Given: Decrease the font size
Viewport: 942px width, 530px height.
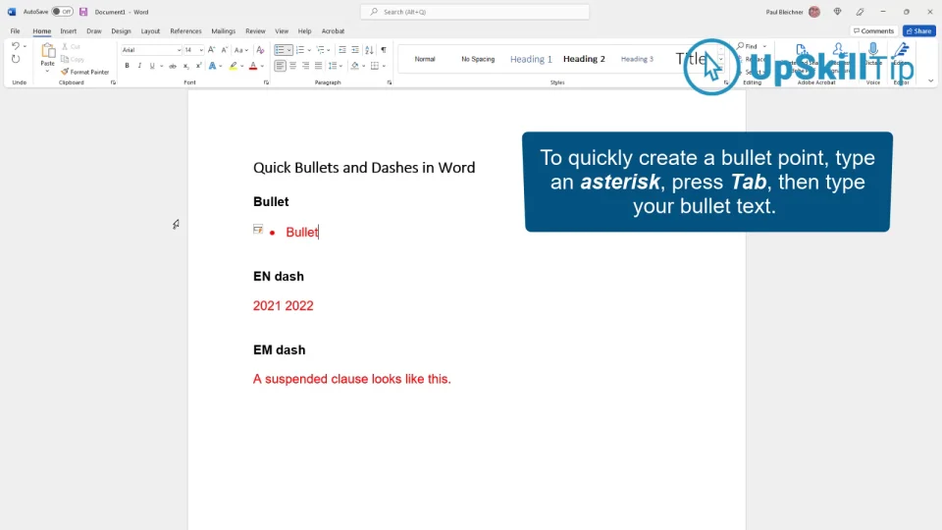Looking at the screenshot, I should 224,50.
